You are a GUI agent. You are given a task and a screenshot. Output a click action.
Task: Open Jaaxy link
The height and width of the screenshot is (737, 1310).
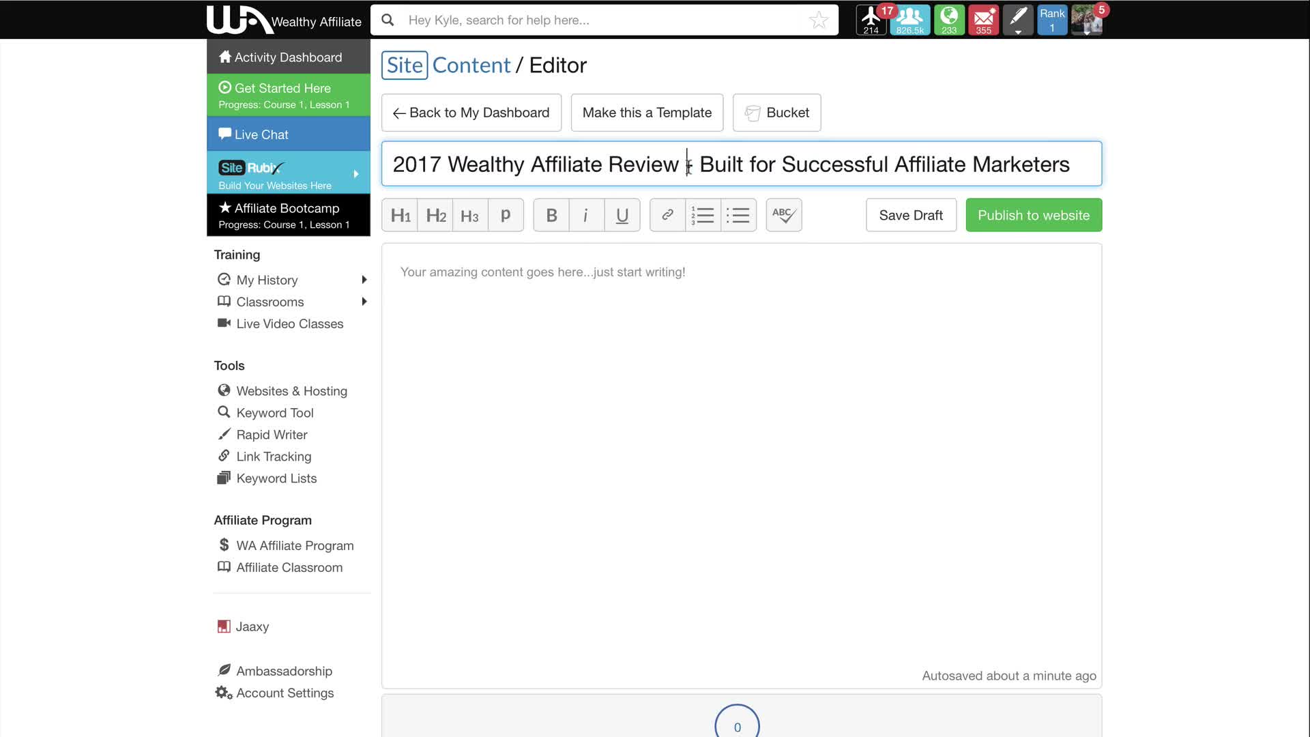pos(252,626)
